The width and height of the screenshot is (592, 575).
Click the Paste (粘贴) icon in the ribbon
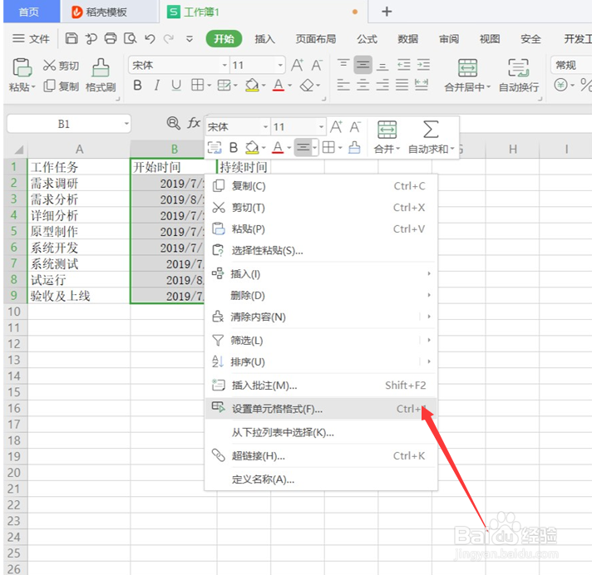pos(22,67)
